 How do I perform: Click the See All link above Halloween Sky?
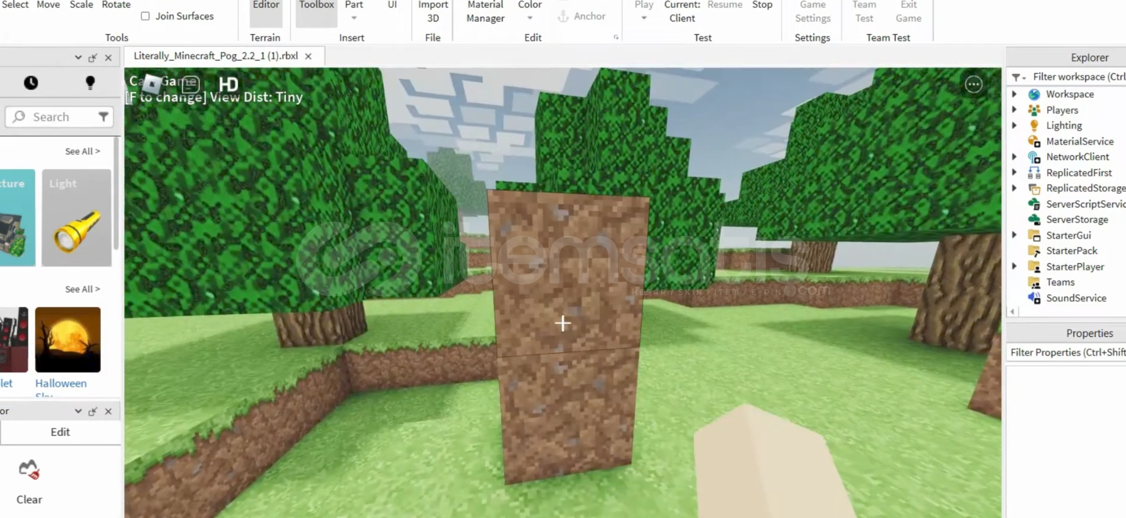tap(83, 289)
